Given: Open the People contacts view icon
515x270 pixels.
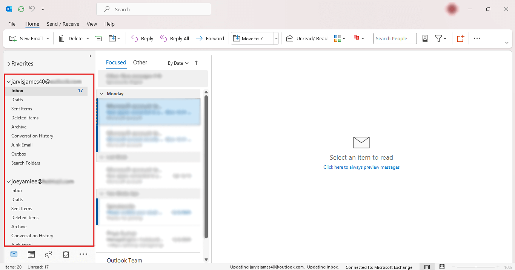Looking at the screenshot, I should 48,255.
